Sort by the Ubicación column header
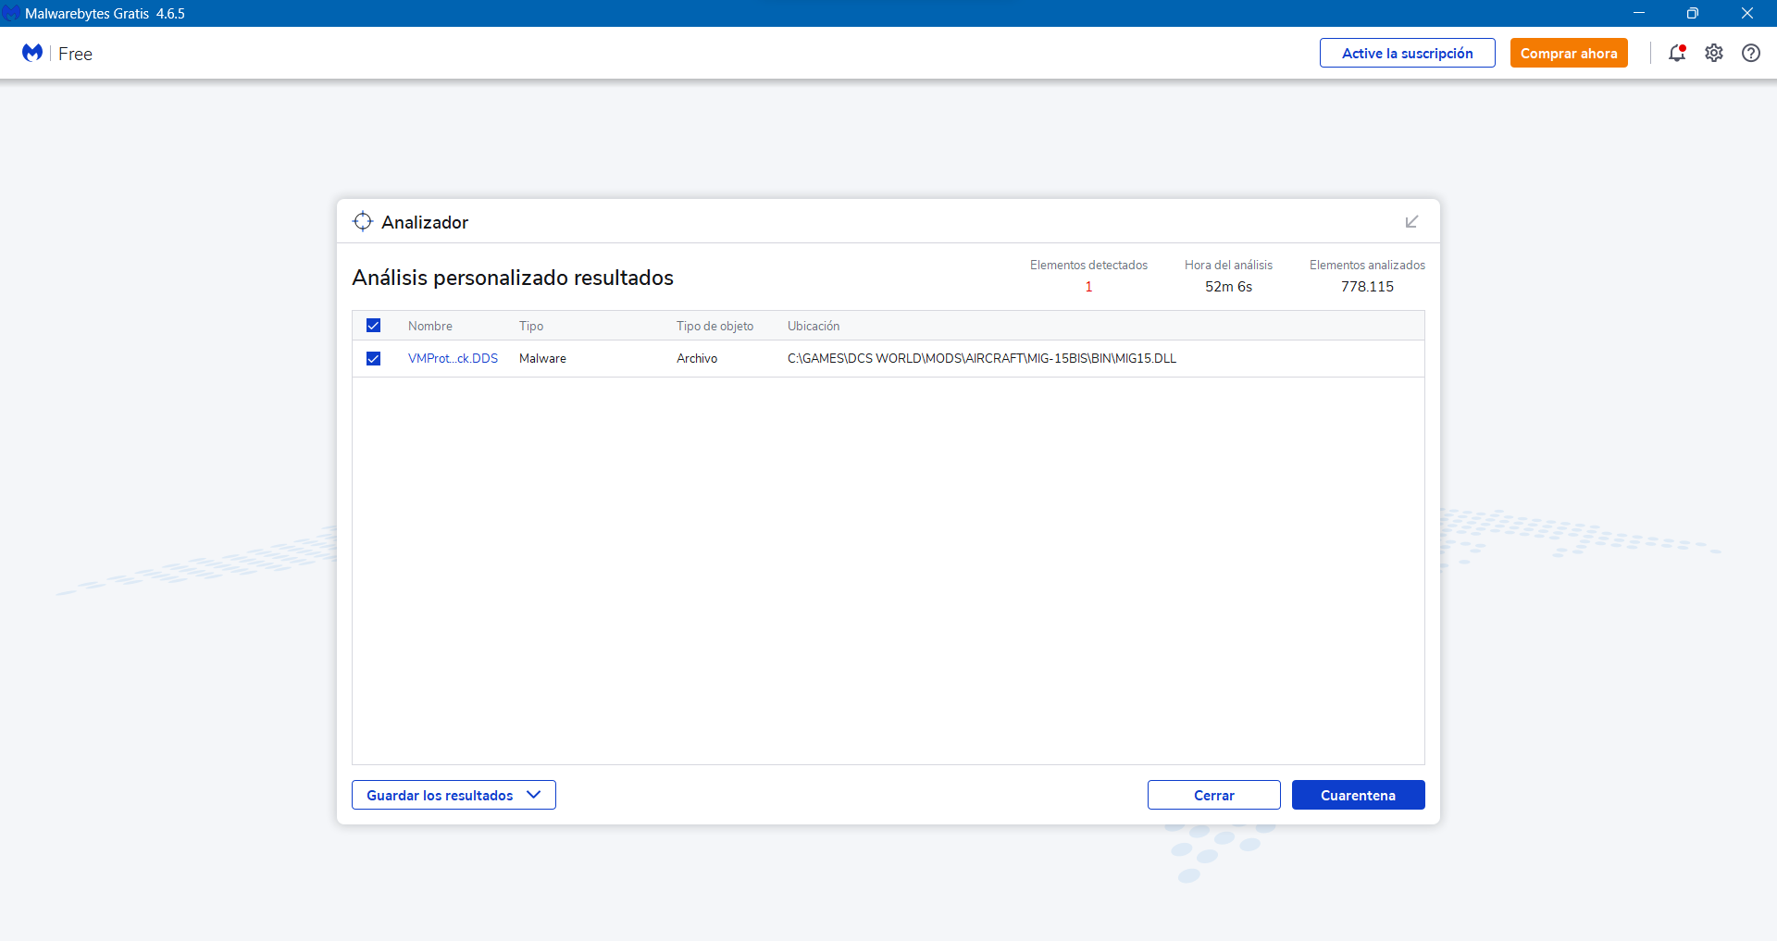Viewport: 1777px width, 941px height. coord(814,326)
